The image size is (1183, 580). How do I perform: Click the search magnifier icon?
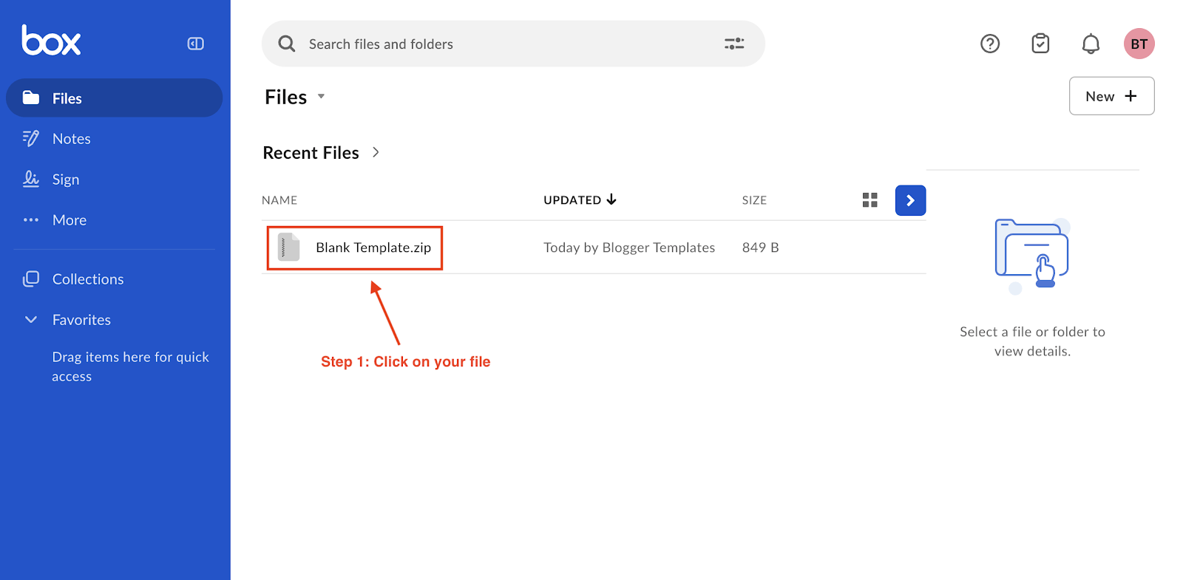tap(287, 44)
